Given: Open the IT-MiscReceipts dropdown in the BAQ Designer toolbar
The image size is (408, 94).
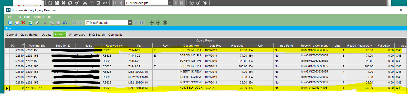Looking at the screenshot, I should click(x=130, y=23).
